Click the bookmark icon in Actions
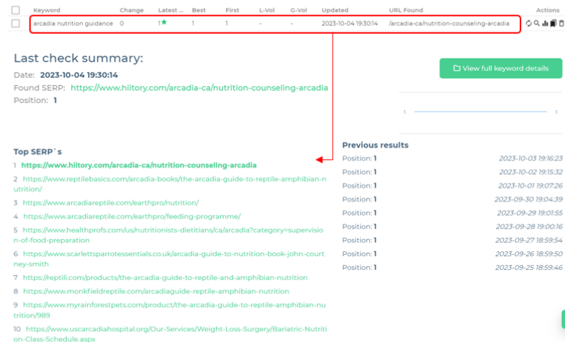565x347 pixels. coord(553,24)
